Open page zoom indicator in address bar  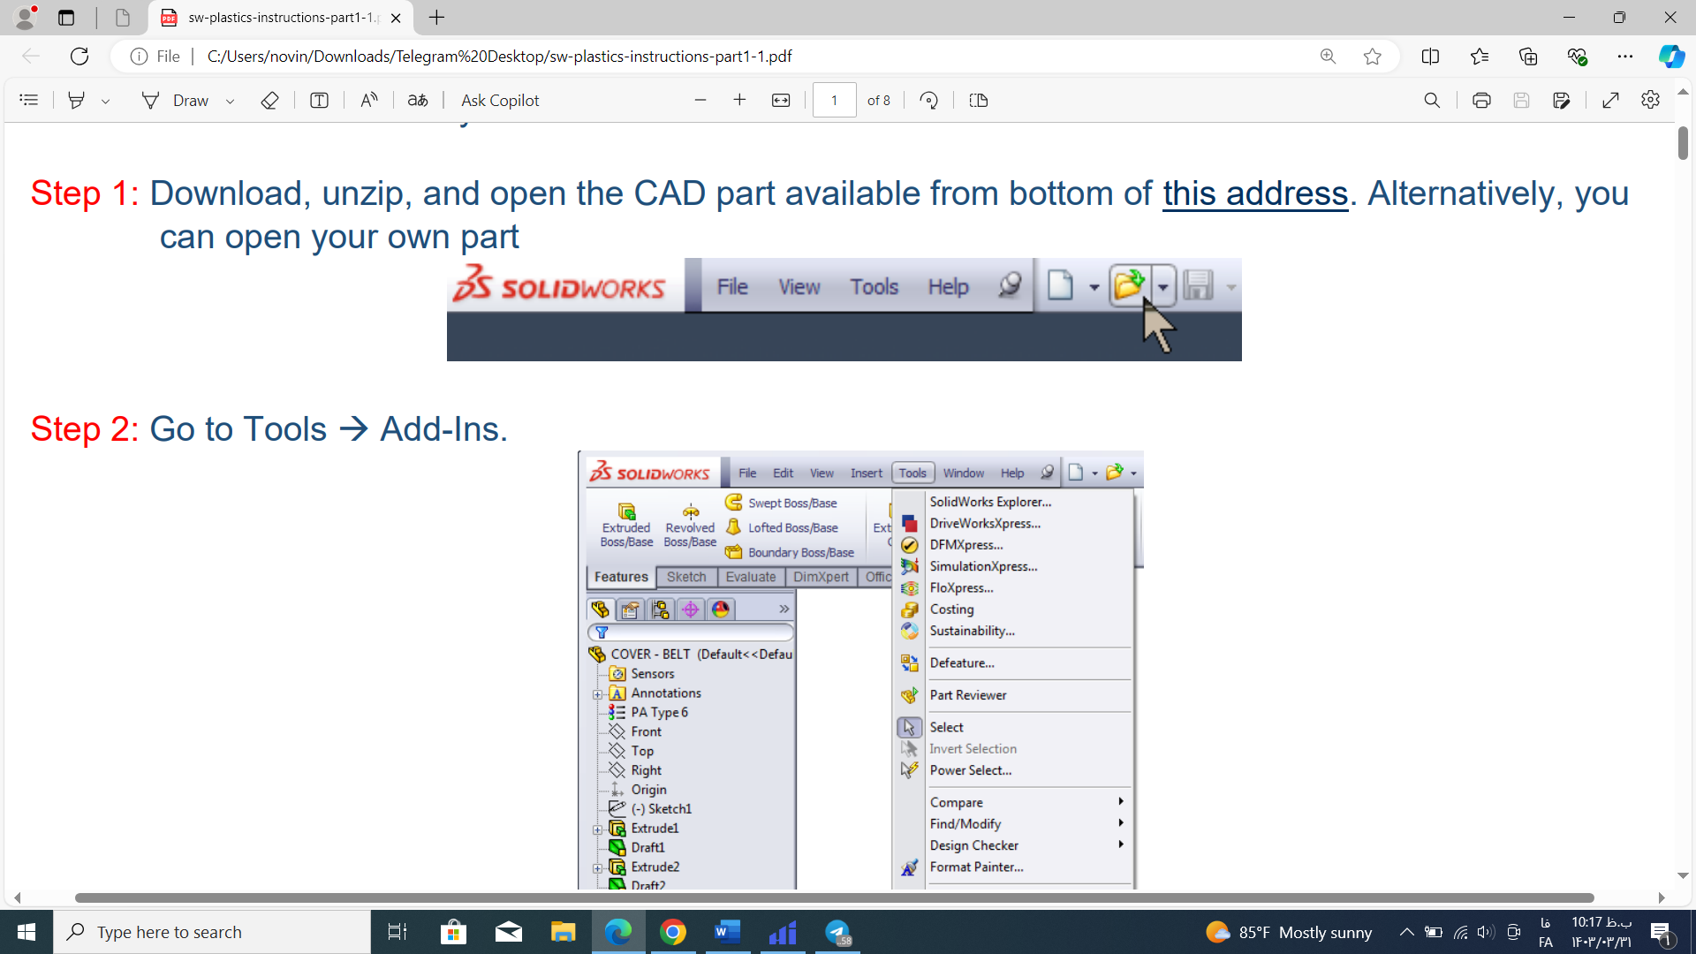point(1328,57)
